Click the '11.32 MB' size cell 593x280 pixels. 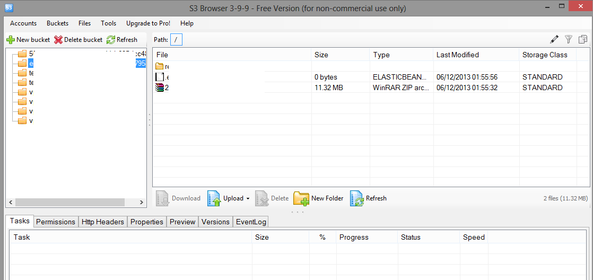[329, 87]
